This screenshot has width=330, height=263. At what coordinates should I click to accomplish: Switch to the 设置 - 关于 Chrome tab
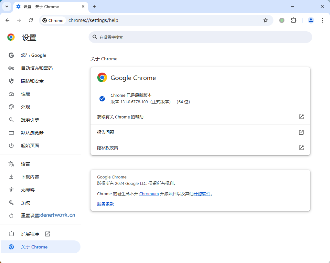[45, 6]
